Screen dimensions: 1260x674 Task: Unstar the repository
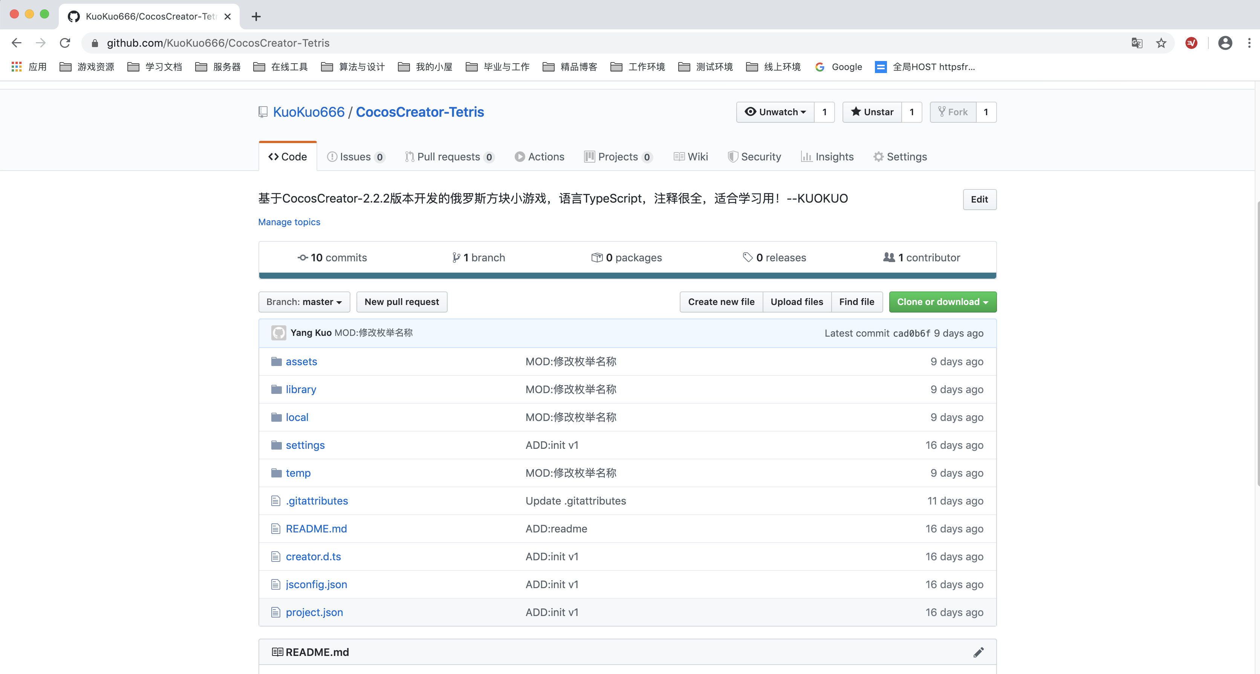872,112
